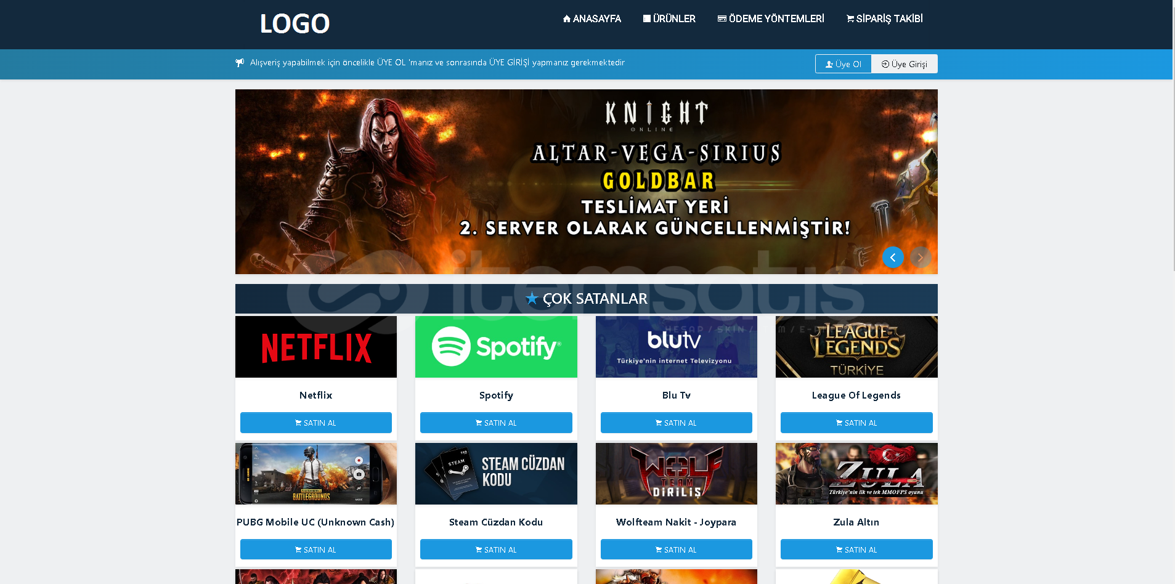Open the BluTV product image
1175x584 pixels.
(677, 347)
